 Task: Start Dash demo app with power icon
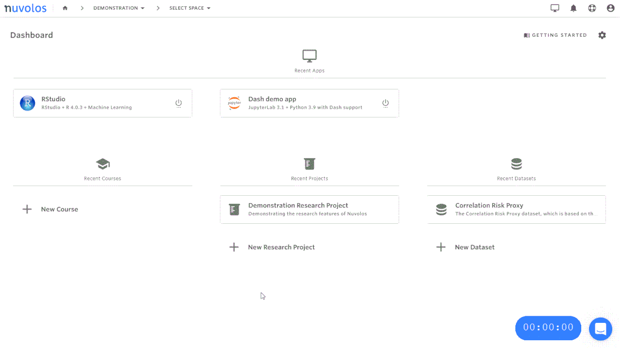[x=386, y=103]
